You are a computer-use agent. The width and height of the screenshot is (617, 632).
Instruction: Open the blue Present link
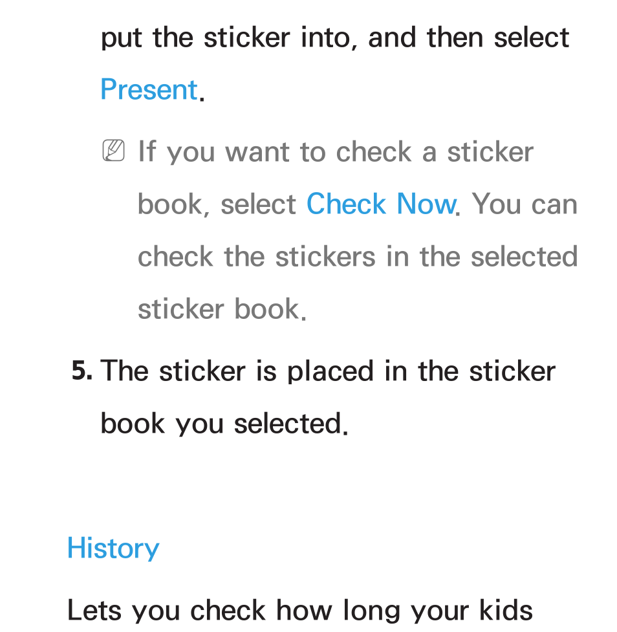tap(149, 89)
